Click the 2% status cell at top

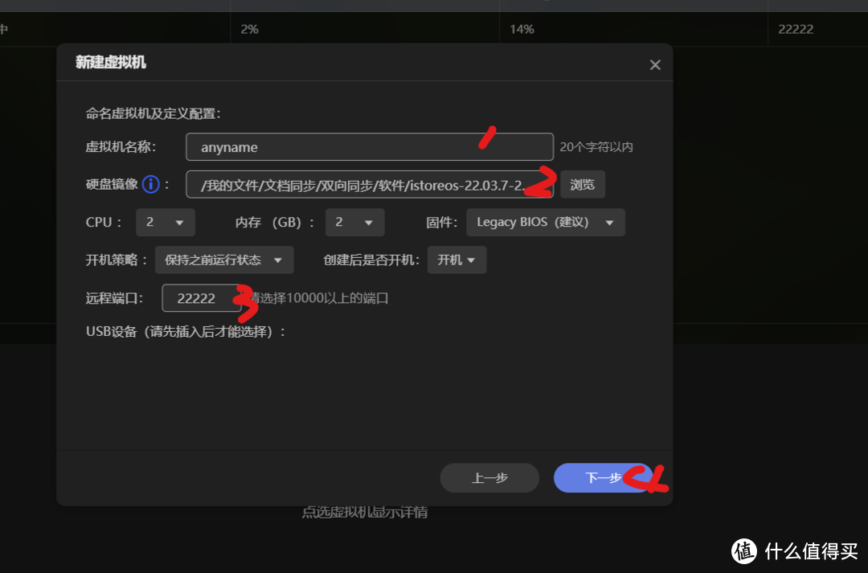tap(249, 29)
